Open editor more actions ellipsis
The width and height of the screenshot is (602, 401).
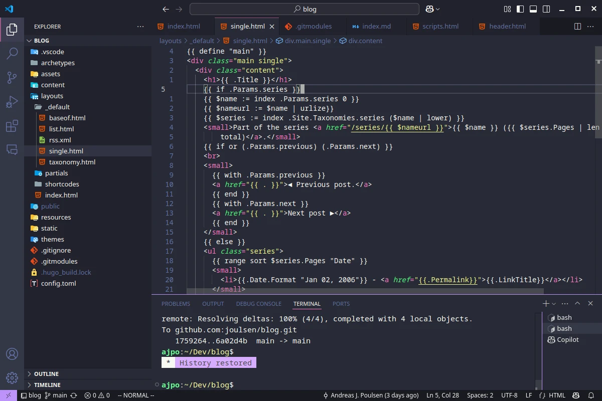pyautogui.click(x=590, y=27)
